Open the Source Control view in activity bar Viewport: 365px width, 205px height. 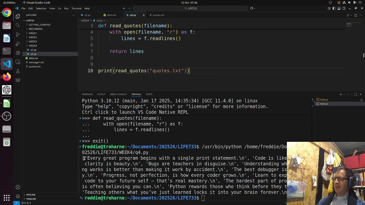pos(18,34)
